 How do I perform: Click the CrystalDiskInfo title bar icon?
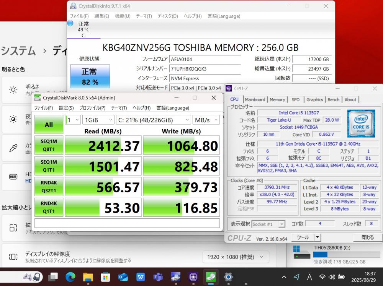(73, 6)
